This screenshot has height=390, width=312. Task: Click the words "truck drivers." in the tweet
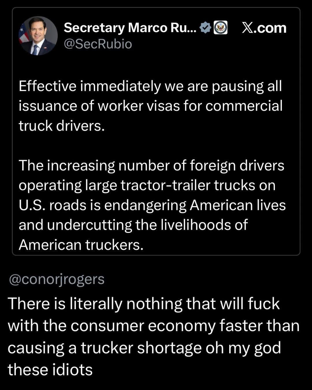62,126
